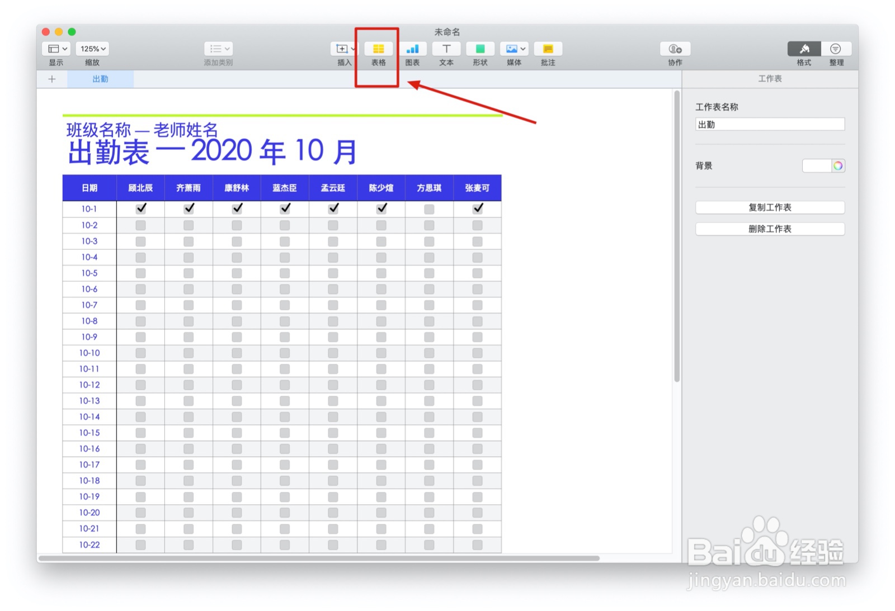
Task: Check 方思琪's attendance box for 10-1
Action: (x=429, y=208)
